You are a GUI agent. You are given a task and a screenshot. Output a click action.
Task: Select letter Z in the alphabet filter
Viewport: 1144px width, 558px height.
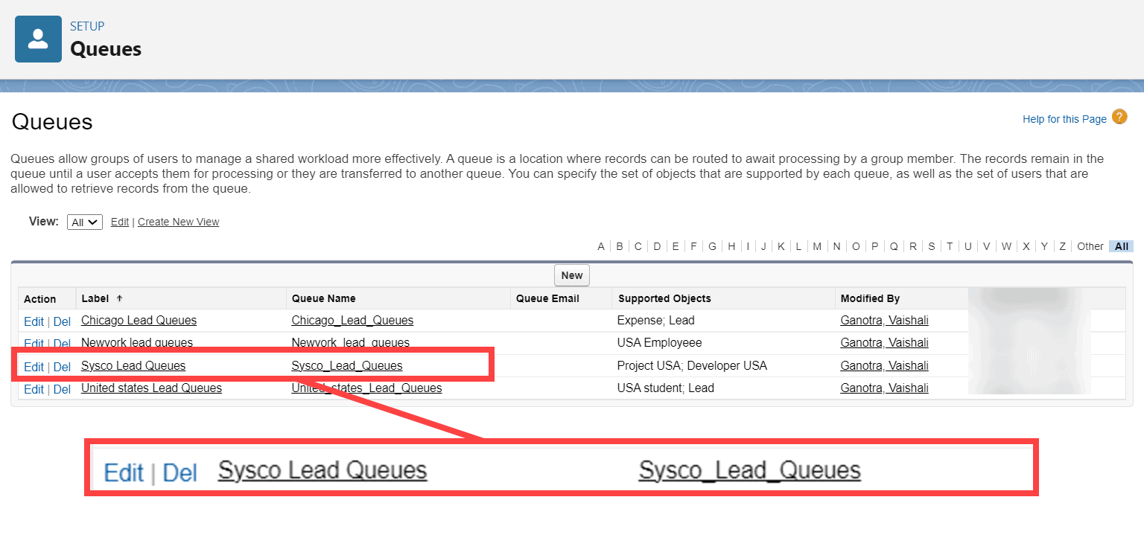click(x=1062, y=246)
